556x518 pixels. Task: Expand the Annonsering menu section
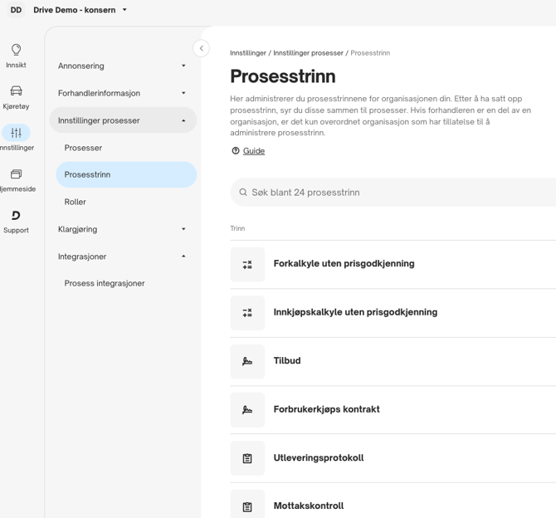123,66
